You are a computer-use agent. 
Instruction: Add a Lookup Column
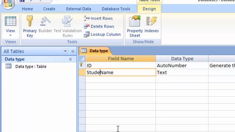point(102,34)
